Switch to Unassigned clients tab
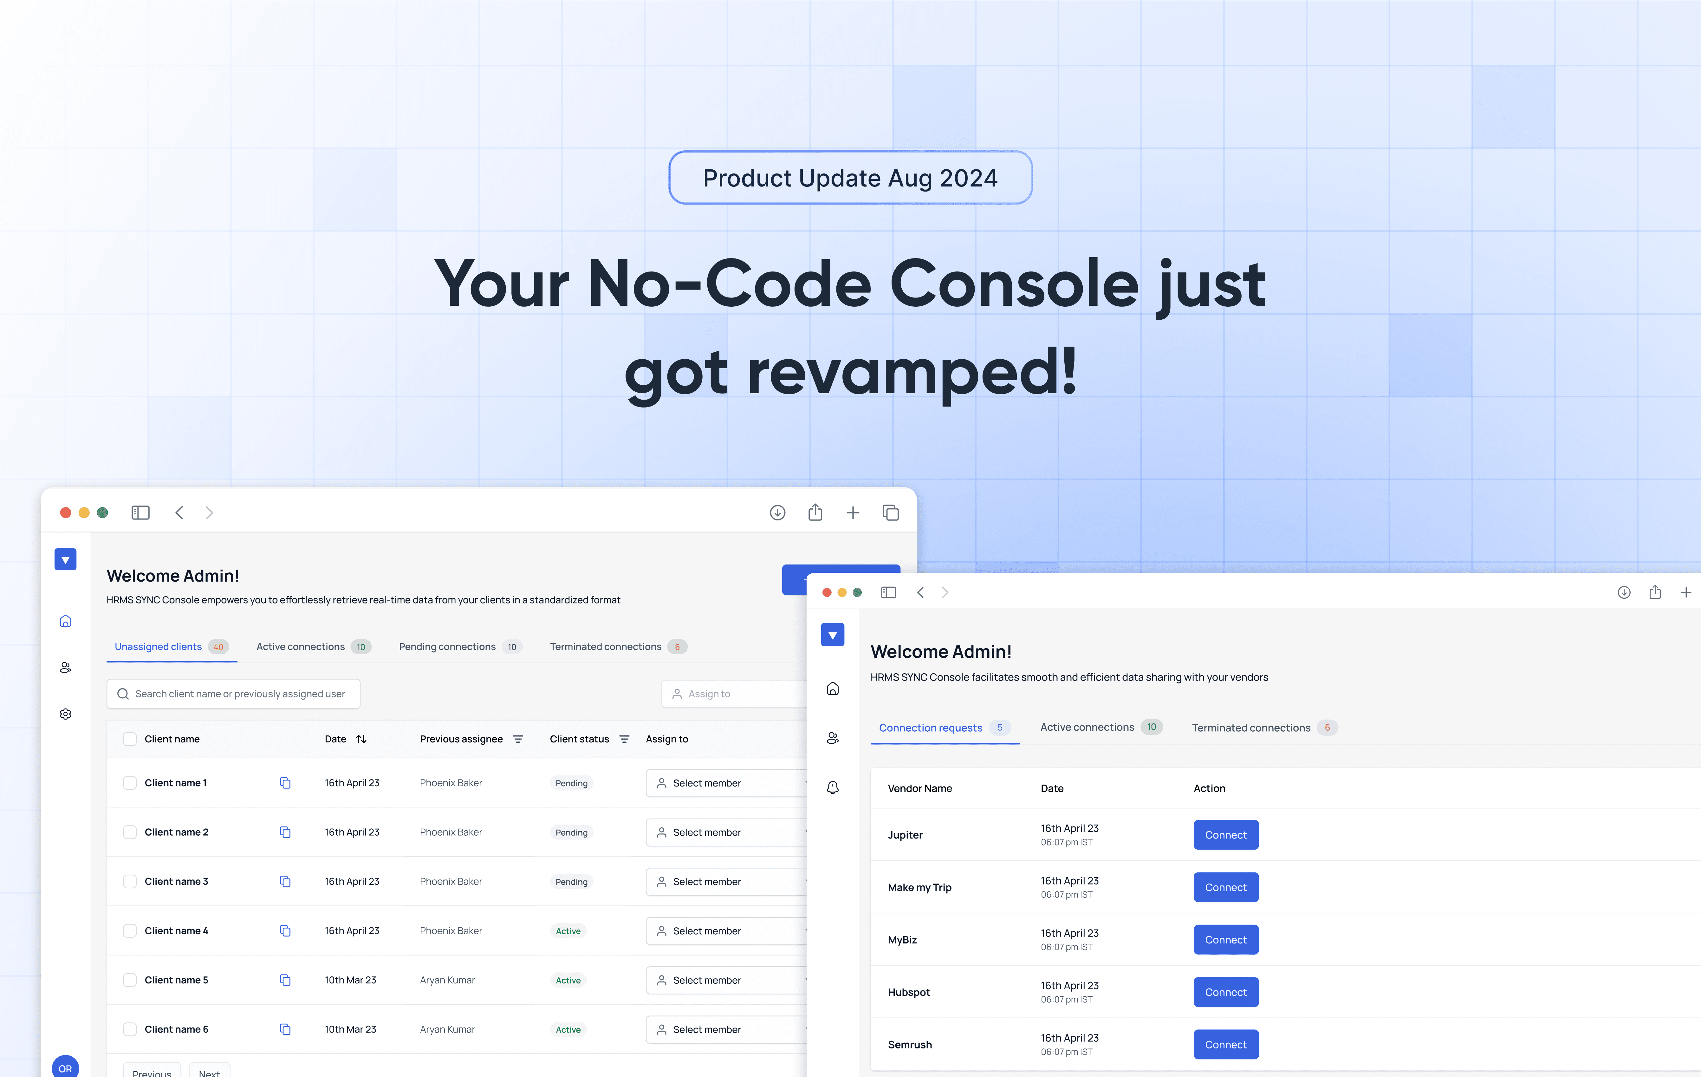The image size is (1701, 1077). tap(172, 647)
